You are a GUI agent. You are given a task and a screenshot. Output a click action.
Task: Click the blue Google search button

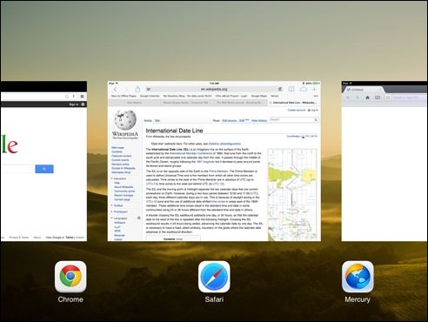pos(44,169)
